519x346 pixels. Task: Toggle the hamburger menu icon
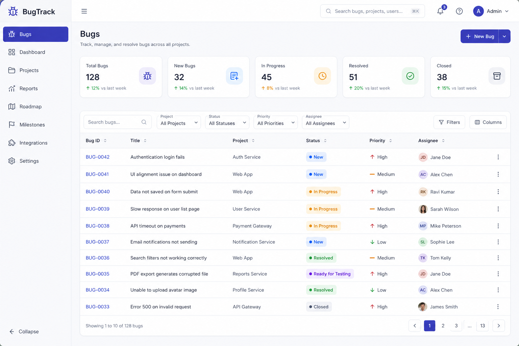coord(84,11)
